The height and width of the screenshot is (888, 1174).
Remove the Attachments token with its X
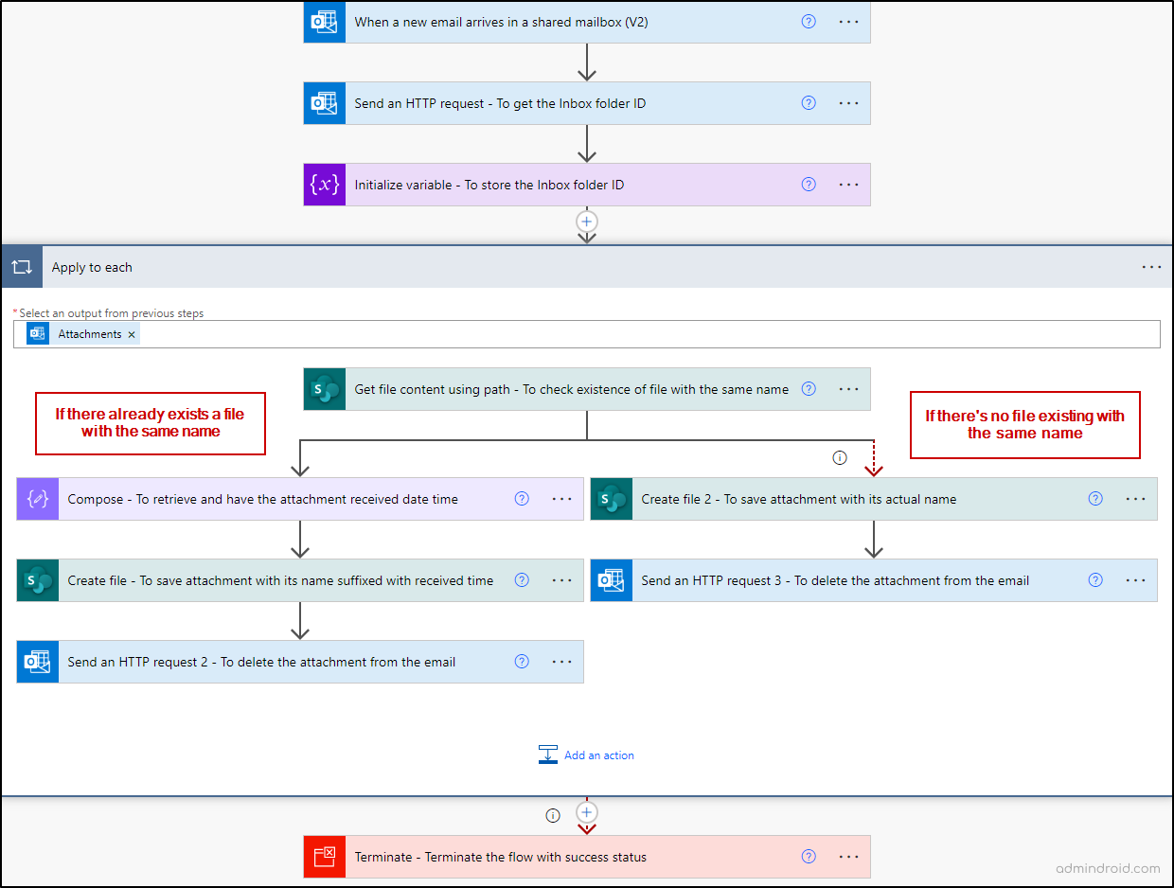pos(132,334)
